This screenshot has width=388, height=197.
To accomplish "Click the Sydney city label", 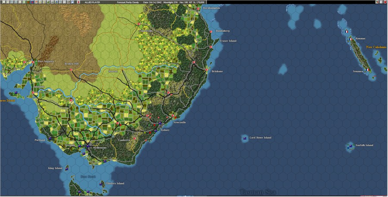I will click(x=165, y=130).
